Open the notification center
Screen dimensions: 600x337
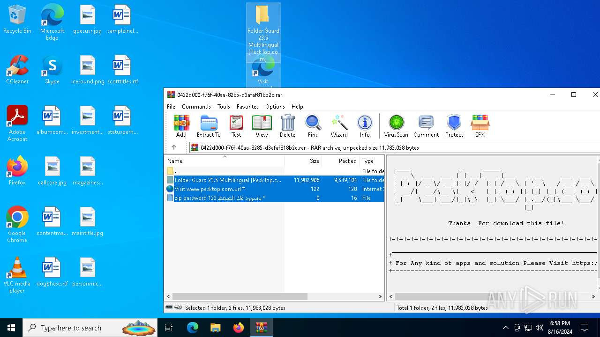pos(585,328)
